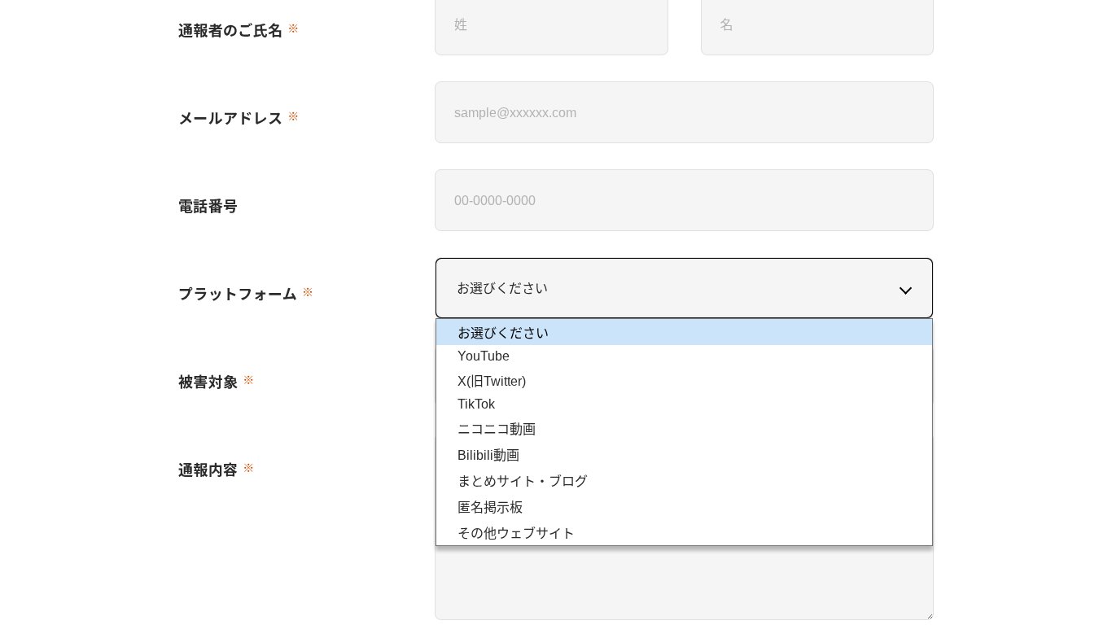Focus the 名 first name field

[816, 25]
